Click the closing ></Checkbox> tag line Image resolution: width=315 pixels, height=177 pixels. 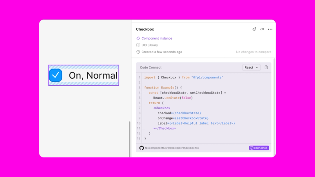click(x=164, y=128)
